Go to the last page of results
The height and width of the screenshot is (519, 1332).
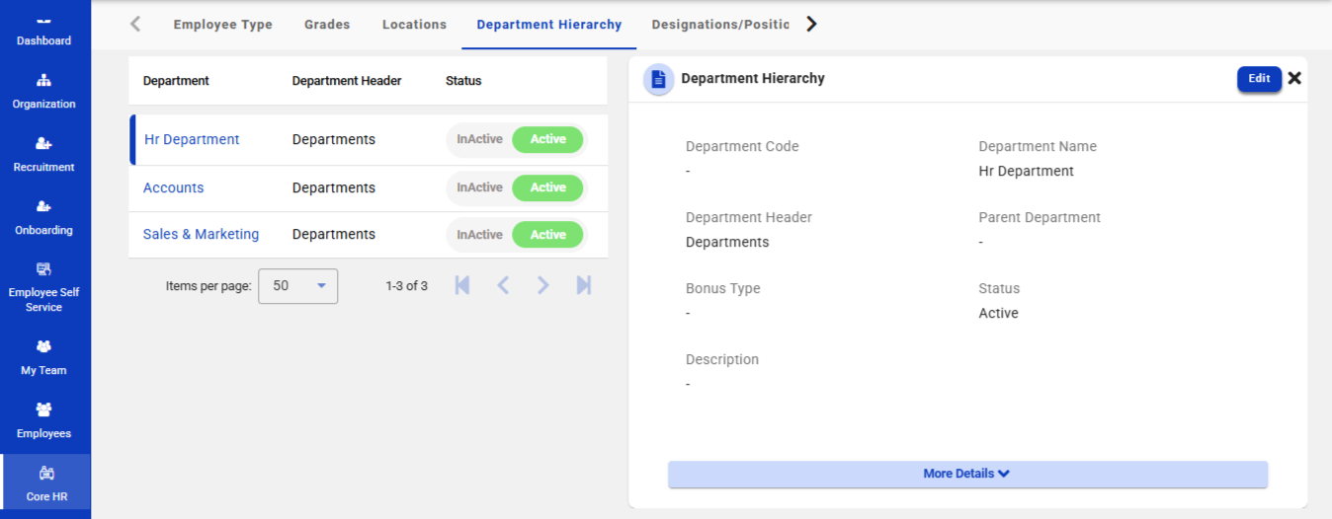pyautogui.click(x=584, y=286)
